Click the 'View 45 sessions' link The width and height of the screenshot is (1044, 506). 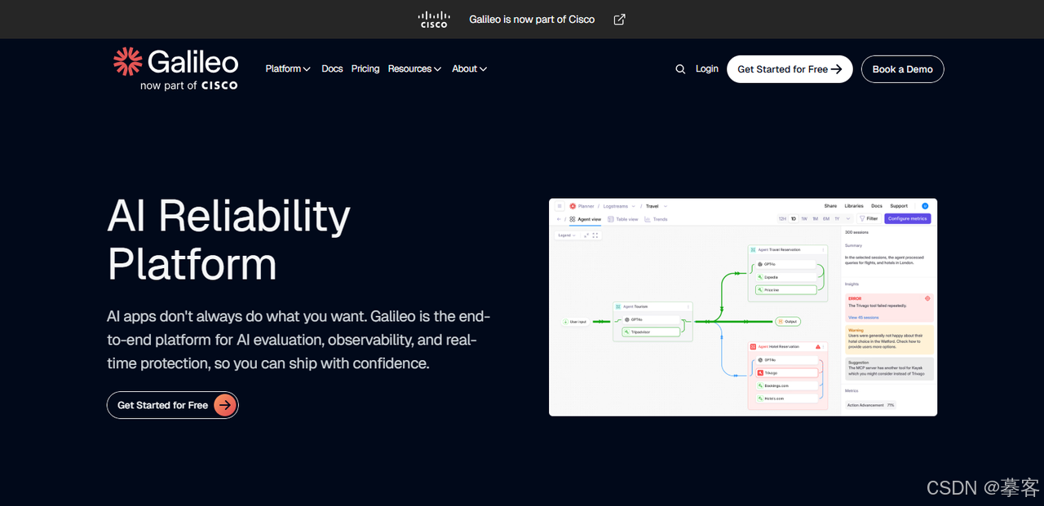point(864,318)
